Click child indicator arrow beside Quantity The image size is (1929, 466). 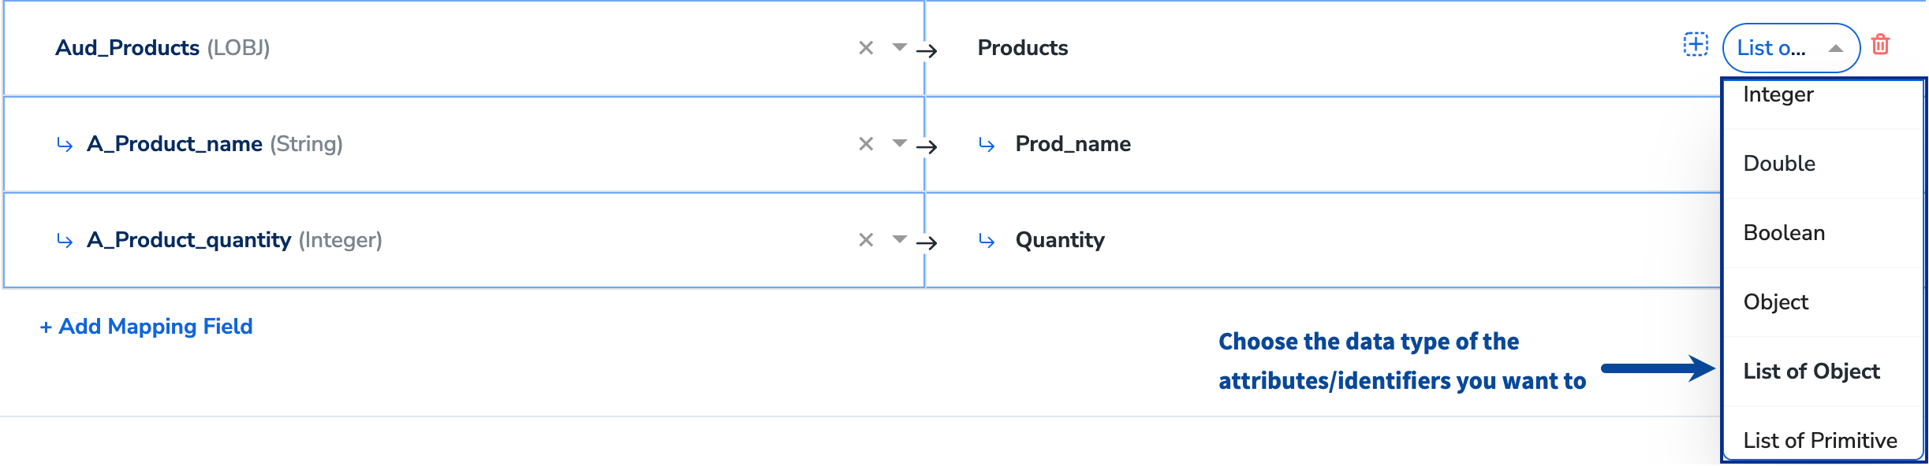pos(987,241)
